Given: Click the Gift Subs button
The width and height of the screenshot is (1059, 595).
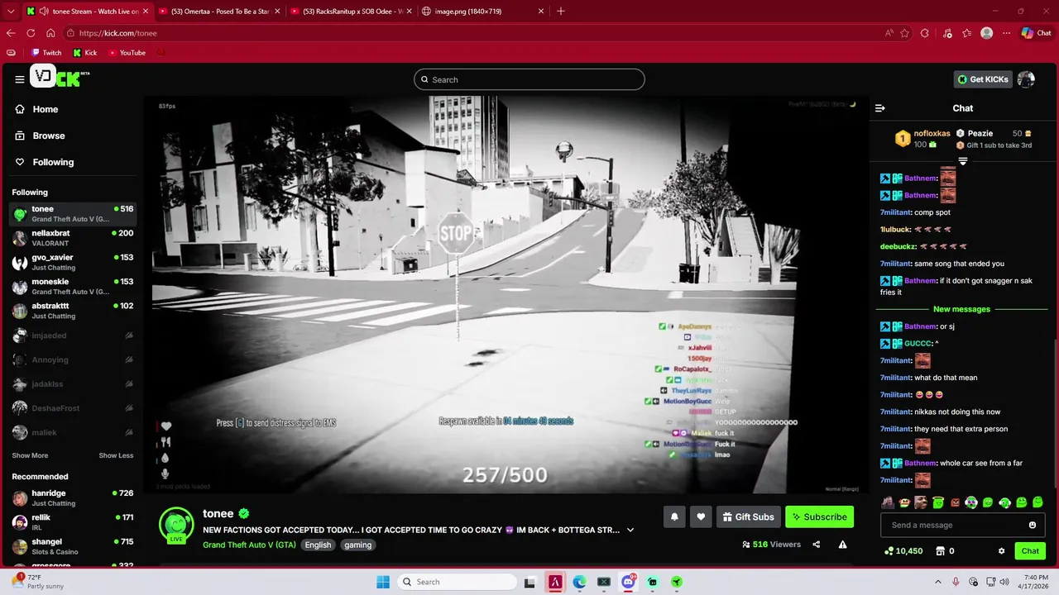Looking at the screenshot, I should tap(748, 516).
